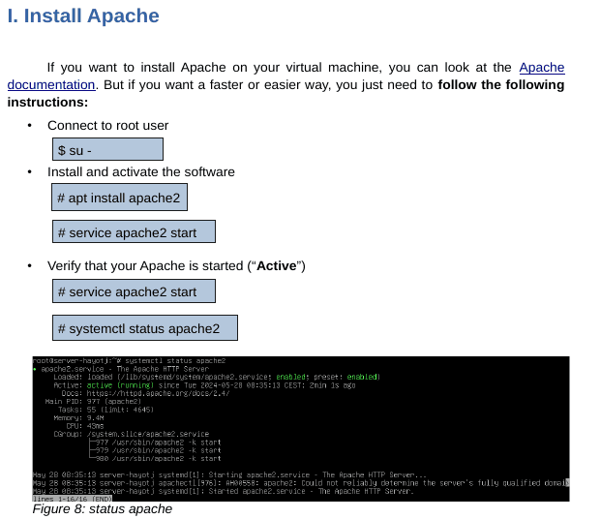Viewport: 601px width, 519px height.
Task: Select the "# systemctl status apache2" command box
Action: point(144,328)
